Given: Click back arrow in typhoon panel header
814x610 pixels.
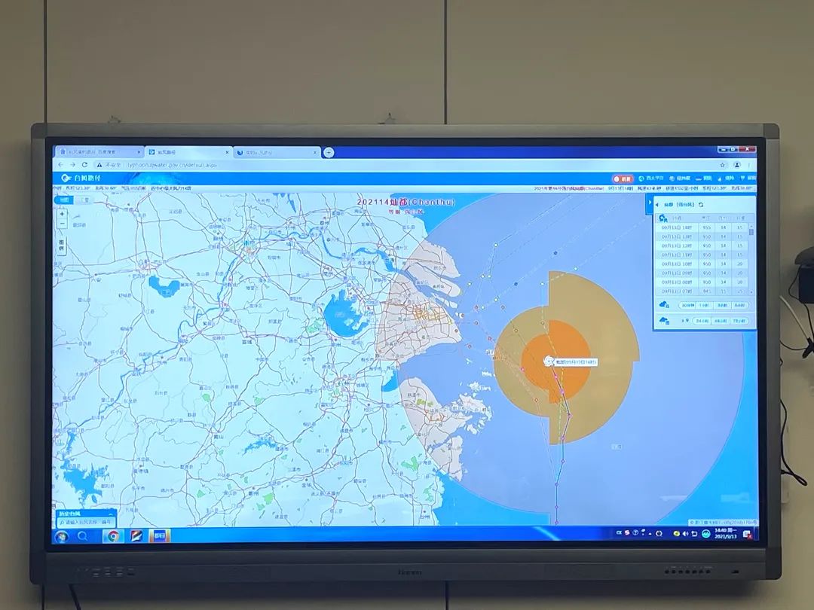Looking at the screenshot, I should click(656, 205).
